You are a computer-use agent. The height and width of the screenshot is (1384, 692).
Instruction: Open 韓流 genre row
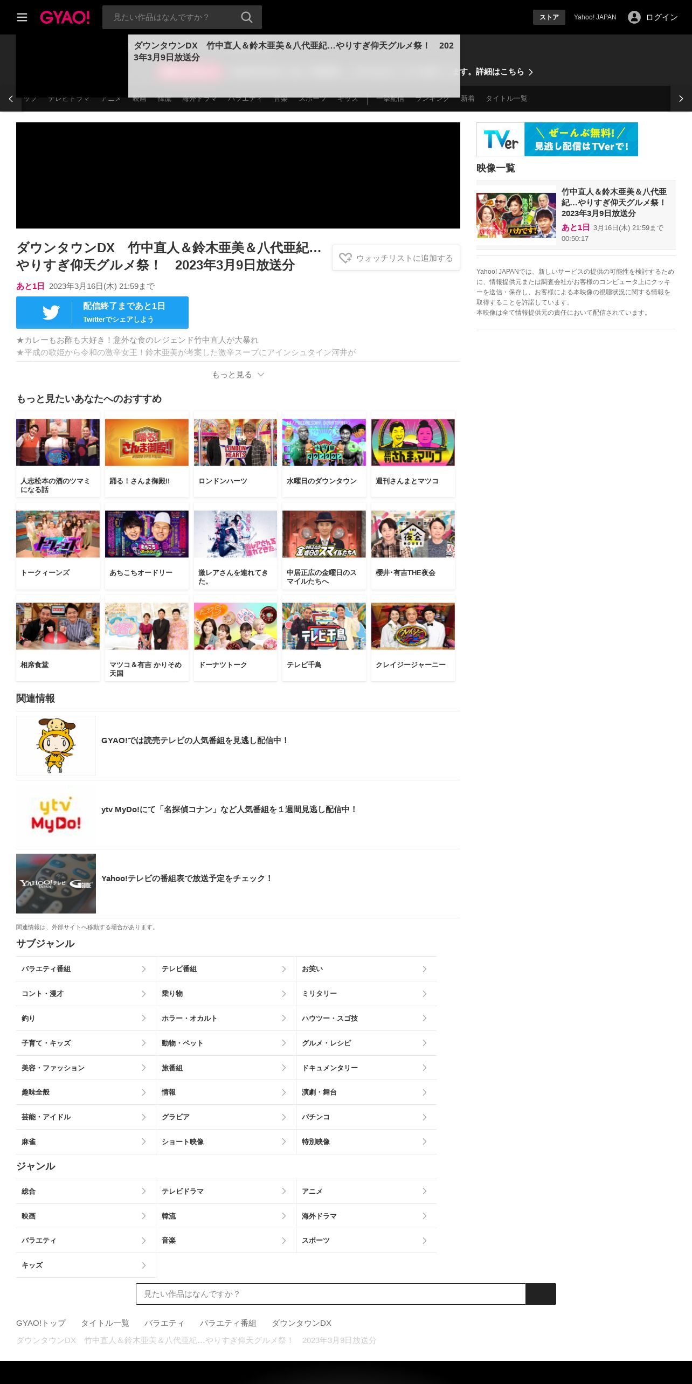(226, 1216)
